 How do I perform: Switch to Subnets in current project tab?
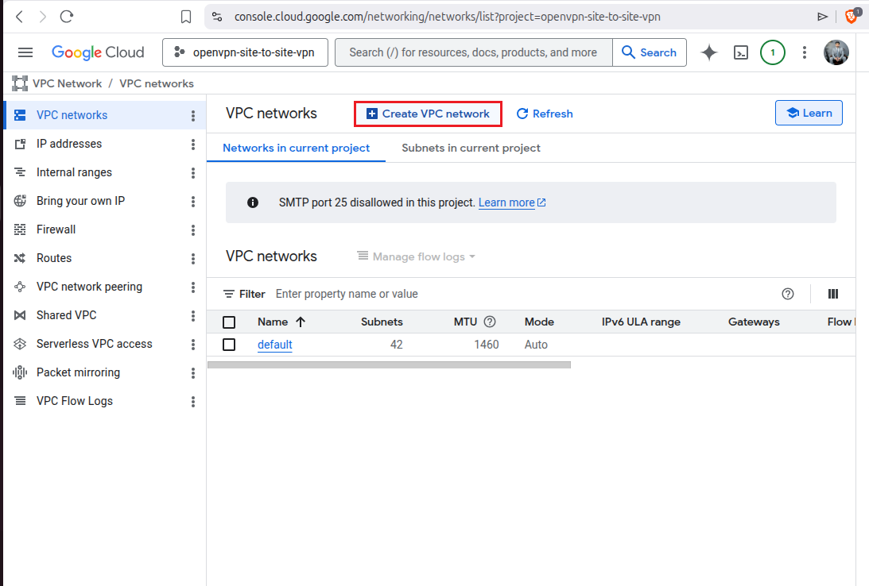(x=471, y=148)
